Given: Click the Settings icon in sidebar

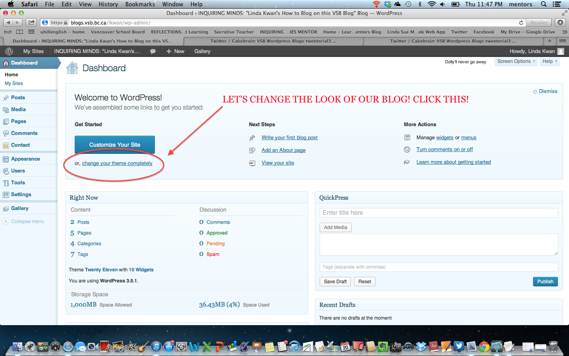Looking at the screenshot, I should (6, 195).
